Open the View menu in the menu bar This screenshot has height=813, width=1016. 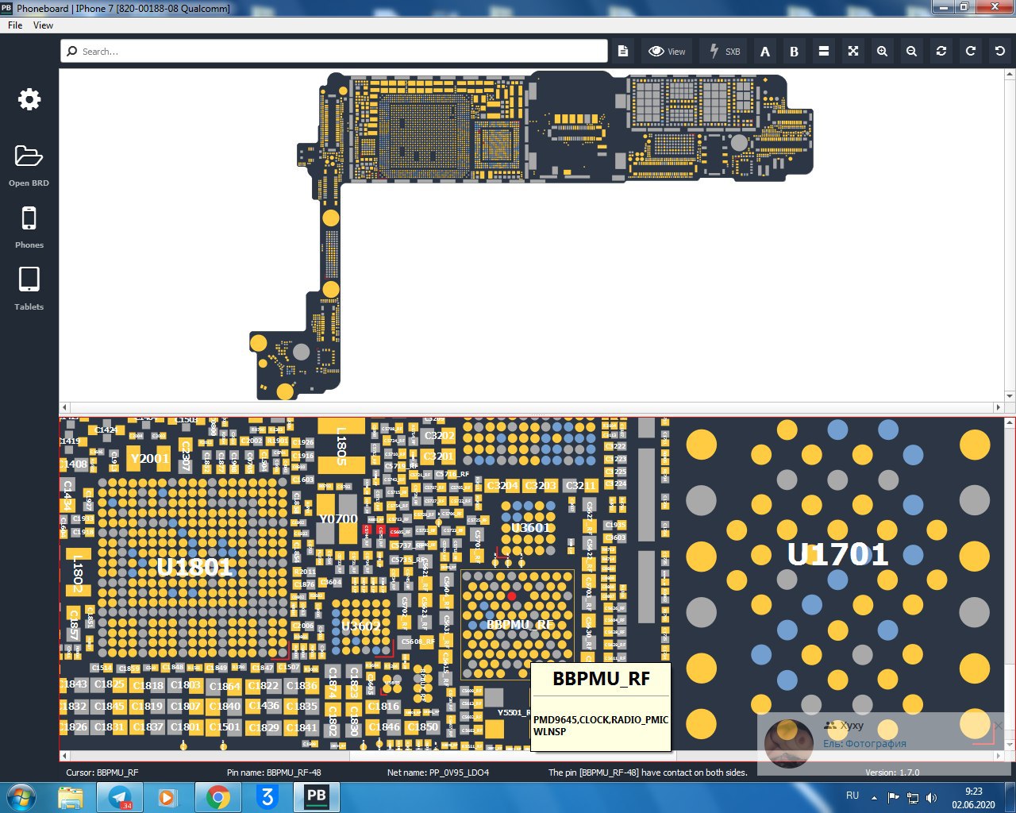(43, 25)
